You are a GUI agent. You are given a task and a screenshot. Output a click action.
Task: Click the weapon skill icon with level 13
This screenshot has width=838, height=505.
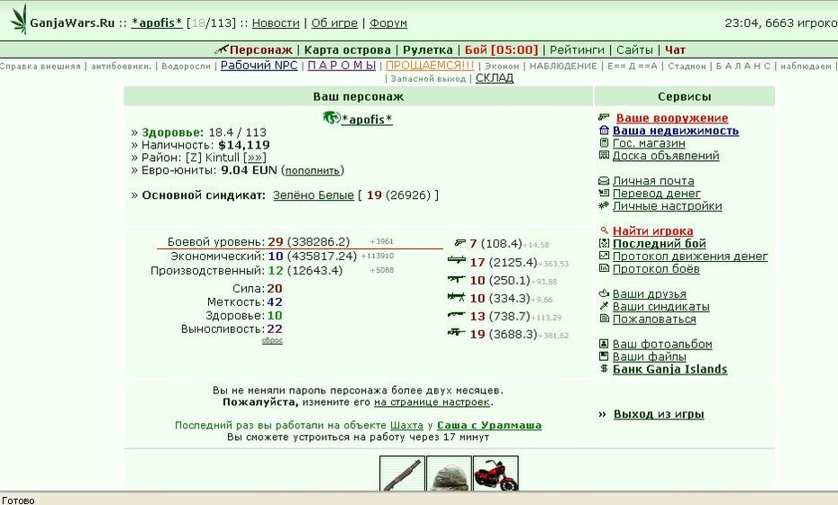pyautogui.click(x=457, y=315)
